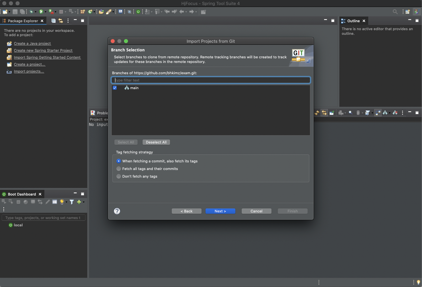Focus the Boot Dashboard tags filter field
The image size is (422, 287).
(x=43, y=218)
